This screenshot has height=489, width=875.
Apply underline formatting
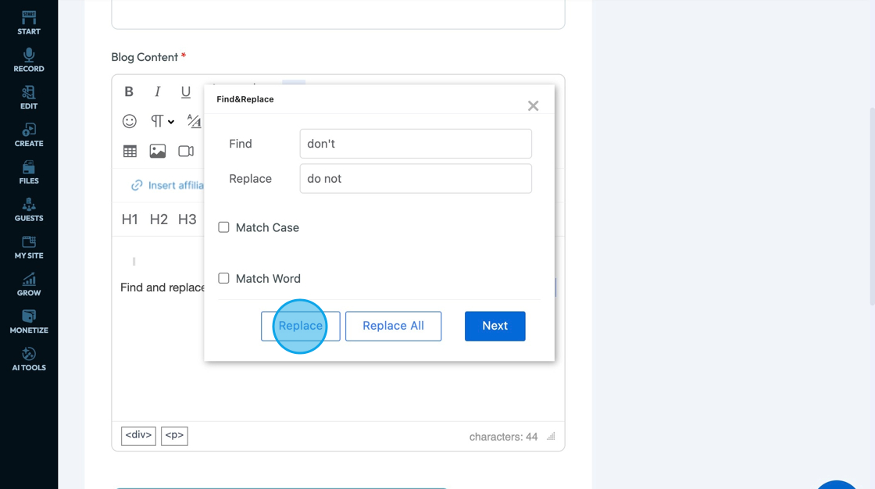185,91
